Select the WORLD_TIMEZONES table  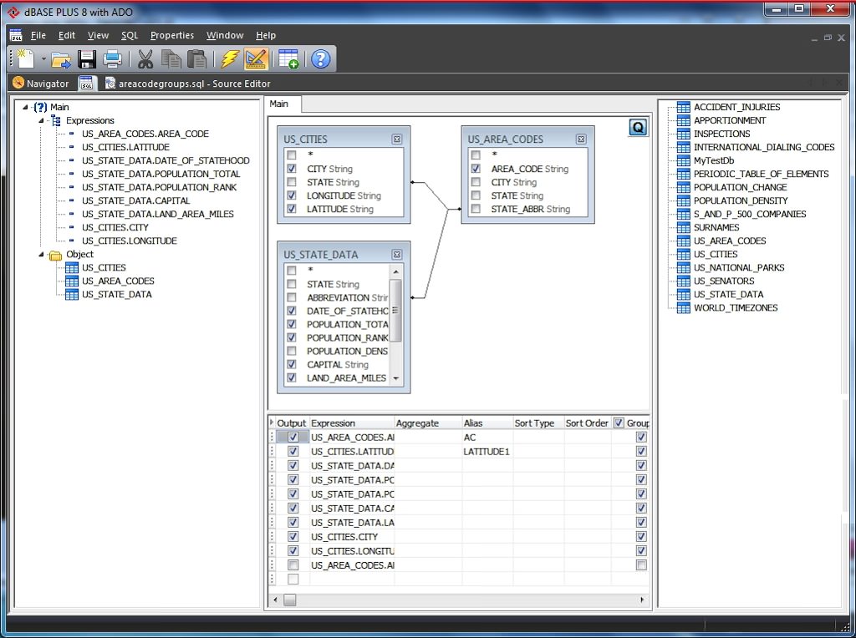click(x=736, y=307)
